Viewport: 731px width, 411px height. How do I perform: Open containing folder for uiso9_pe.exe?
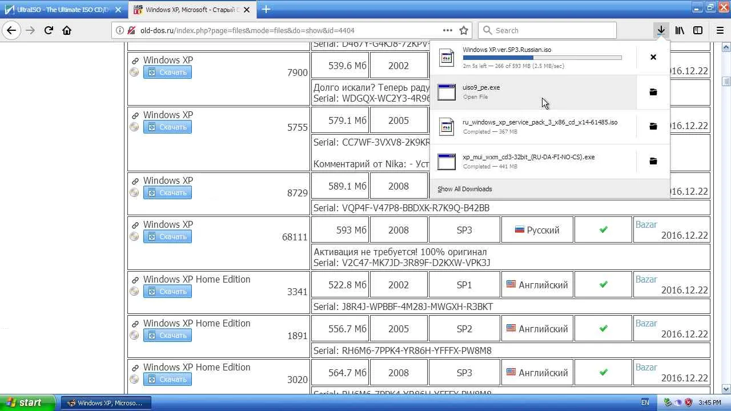coord(653,92)
